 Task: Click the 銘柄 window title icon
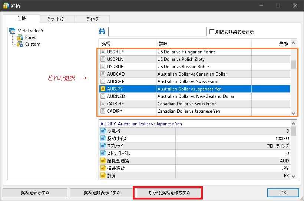pyautogui.click(x=6, y=6)
